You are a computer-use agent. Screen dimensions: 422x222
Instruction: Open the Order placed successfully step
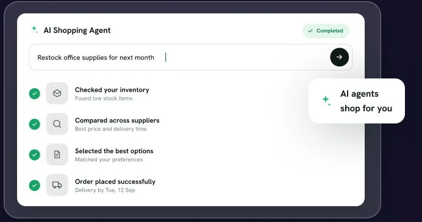[x=115, y=181]
